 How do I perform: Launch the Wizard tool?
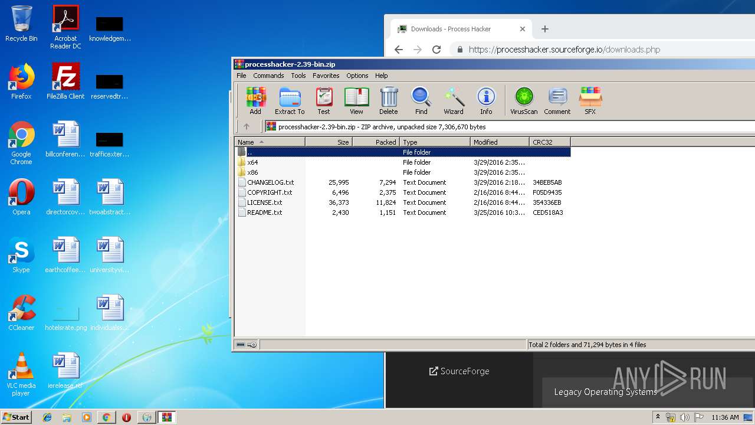454,100
